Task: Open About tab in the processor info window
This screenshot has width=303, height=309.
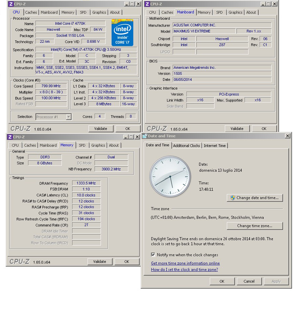Action: (115, 12)
